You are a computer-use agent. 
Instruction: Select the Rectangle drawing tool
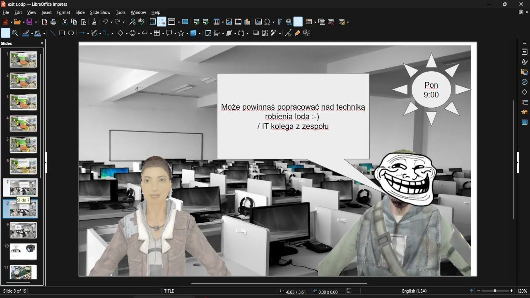coord(62,33)
